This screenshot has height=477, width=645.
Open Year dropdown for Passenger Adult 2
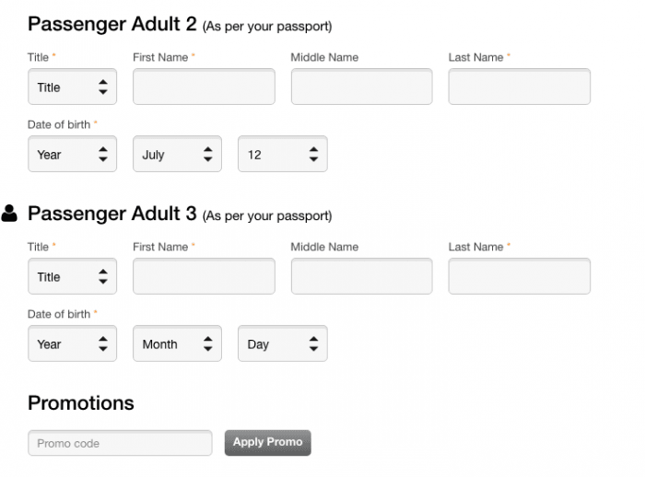tap(72, 155)
